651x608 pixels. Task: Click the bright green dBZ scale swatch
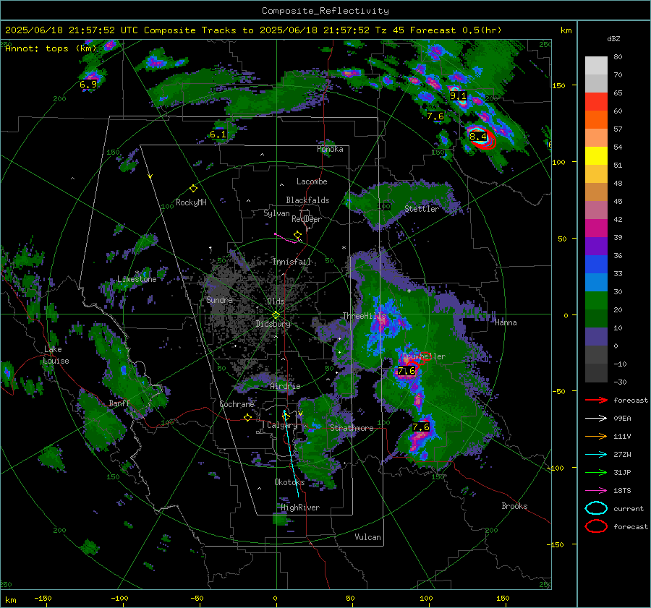tap(596, 301)
